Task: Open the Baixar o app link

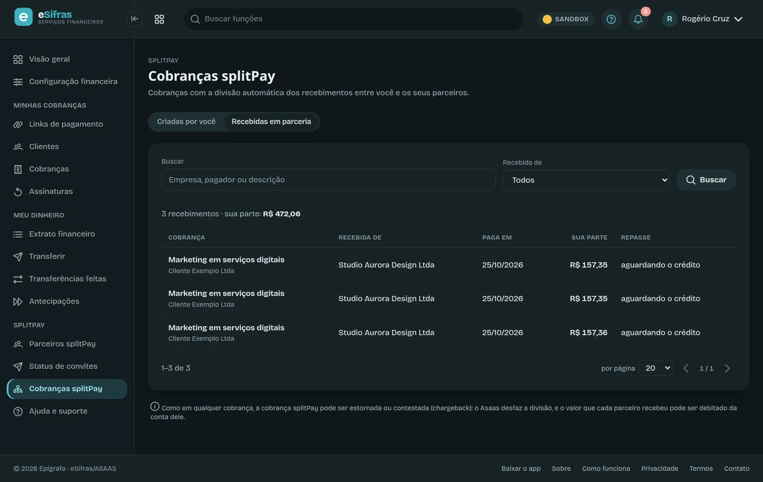Action: (521, 469)
